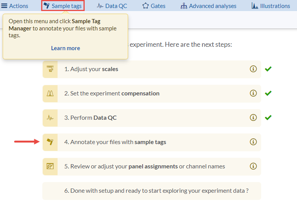Show info for experiment compensation step
The width and height of the screenshot is (297, 214).
coord(253,94)
